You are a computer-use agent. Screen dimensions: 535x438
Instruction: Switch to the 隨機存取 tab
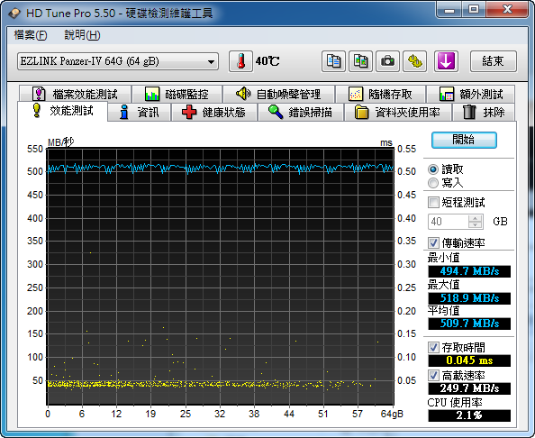380,94
